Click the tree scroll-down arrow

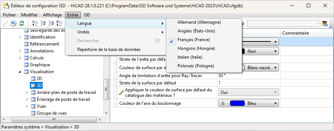[106, 113]
